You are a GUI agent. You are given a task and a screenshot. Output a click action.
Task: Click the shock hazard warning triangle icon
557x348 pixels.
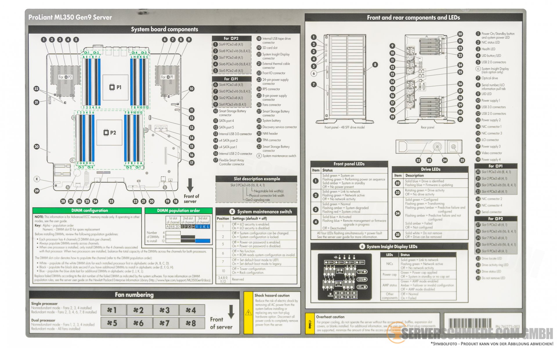(x=248, y=313)
